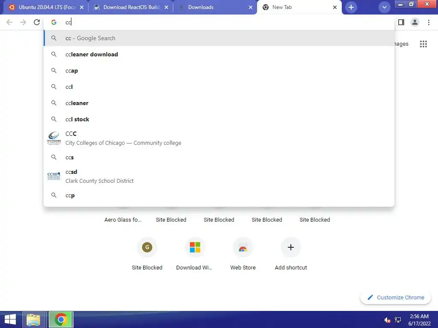
Task: Open the side panel icon
Action: click(x=401, y=22)
